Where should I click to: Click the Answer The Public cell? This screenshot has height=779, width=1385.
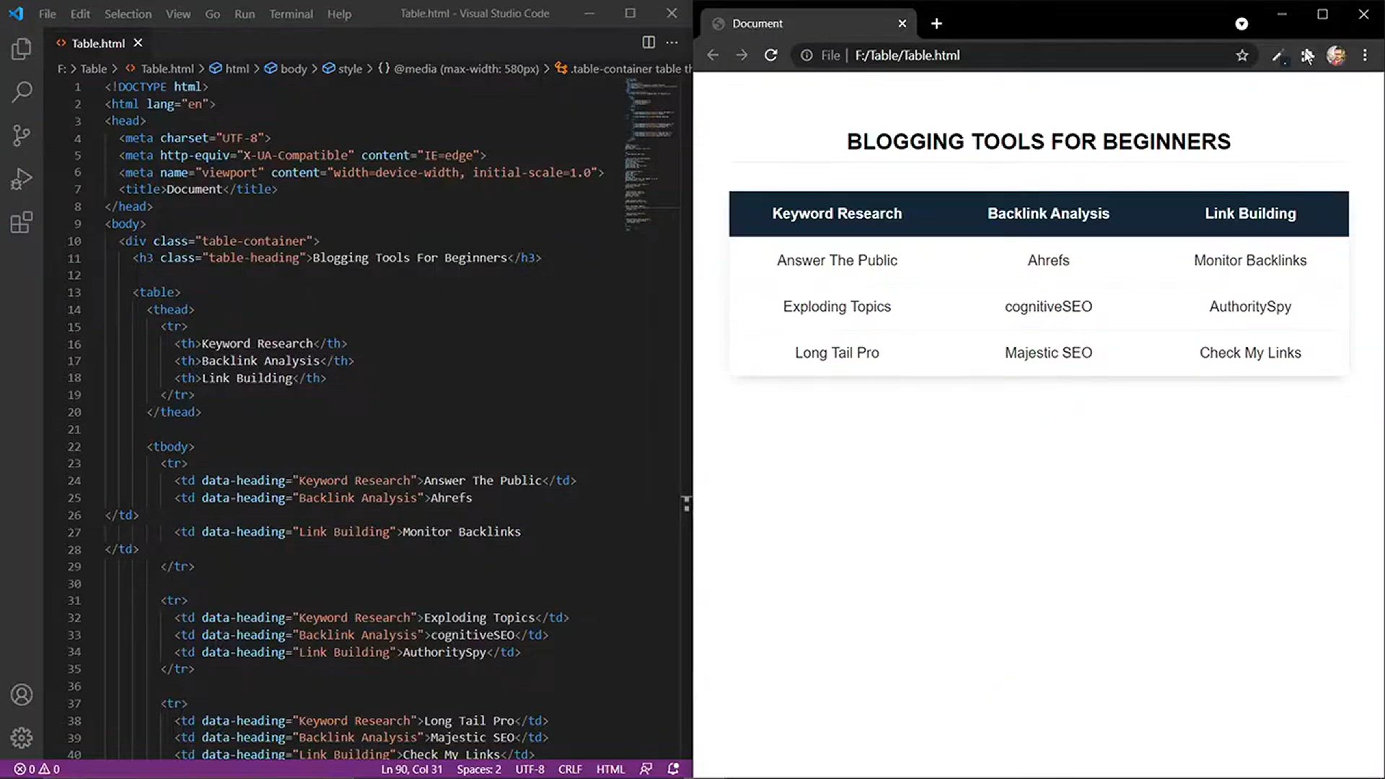837,260
